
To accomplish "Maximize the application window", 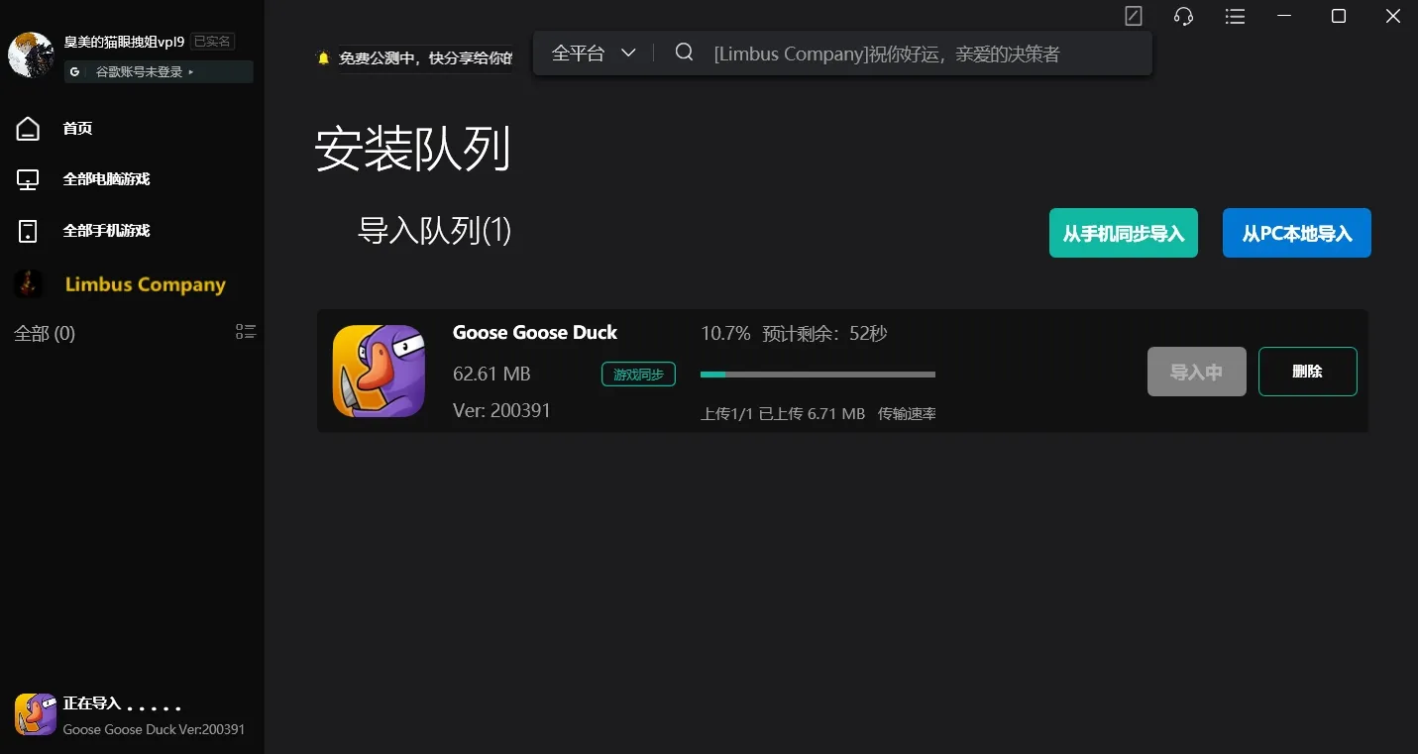I will click(x=1339, y=16).
